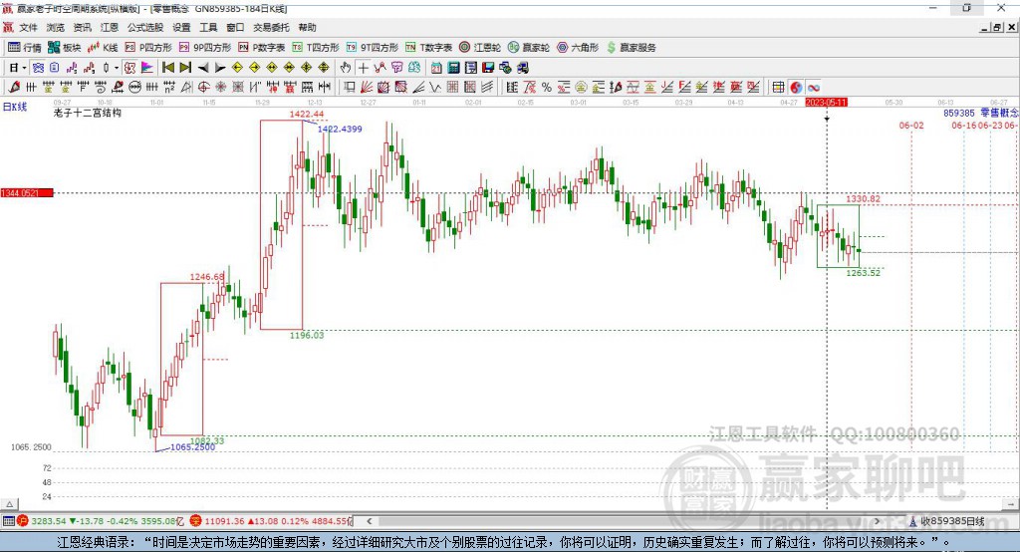Expand the bottom-left triangle panel button
Viewport: 1020px width, 552px height.
(9, 504)
